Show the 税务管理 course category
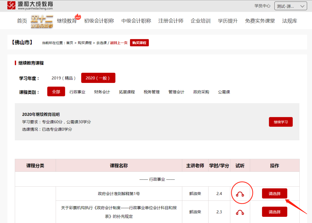This screenshot has width=312, height=223. pos(152,92)
